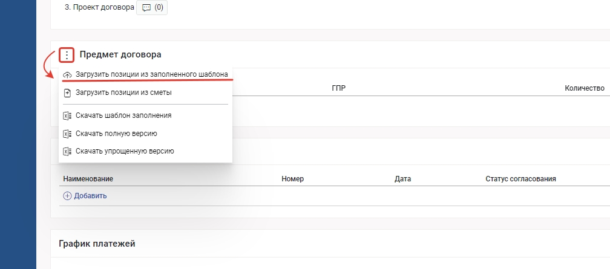The height and width of the screenshot is (269, 610).
Task: Click the document icon beside Загрузить позиции из сметы
Action: point(67,93)
